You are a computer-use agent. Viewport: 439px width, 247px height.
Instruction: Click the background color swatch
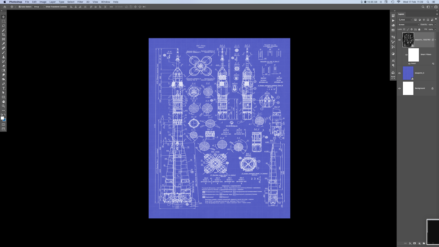coord(5,120)
